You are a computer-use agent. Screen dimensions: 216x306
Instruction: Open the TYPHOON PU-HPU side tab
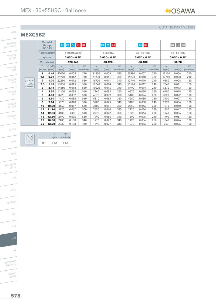[x=9, y=57]
